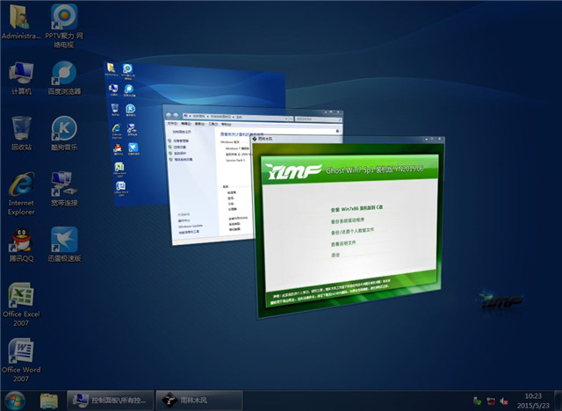This screenshot has height=411, width=562.
Task: Click the Back arrow in the Control Panel window
Action: tap(169, 115)
